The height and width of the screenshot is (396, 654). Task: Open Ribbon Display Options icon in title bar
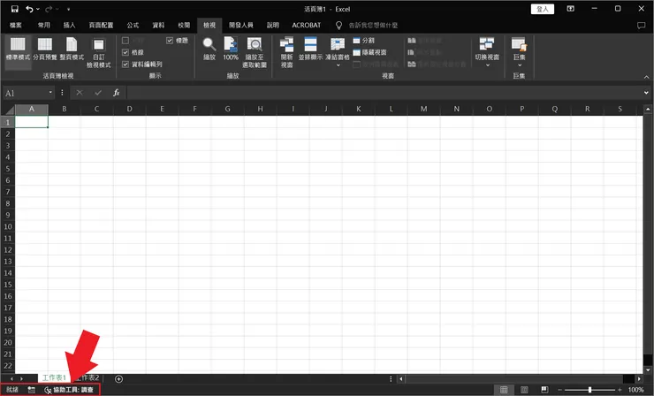(x=570, y=9)
